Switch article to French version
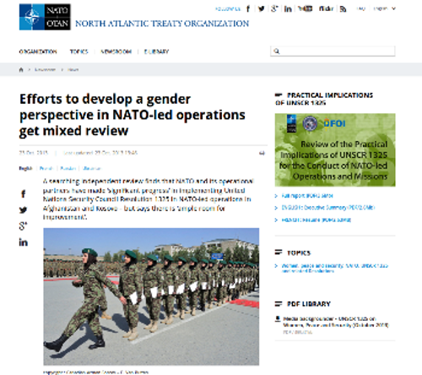 click(x=46, y=168)
